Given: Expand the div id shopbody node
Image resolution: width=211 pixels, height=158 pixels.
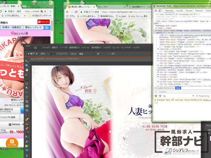Looking at the screenshot, I should (158, 72).
